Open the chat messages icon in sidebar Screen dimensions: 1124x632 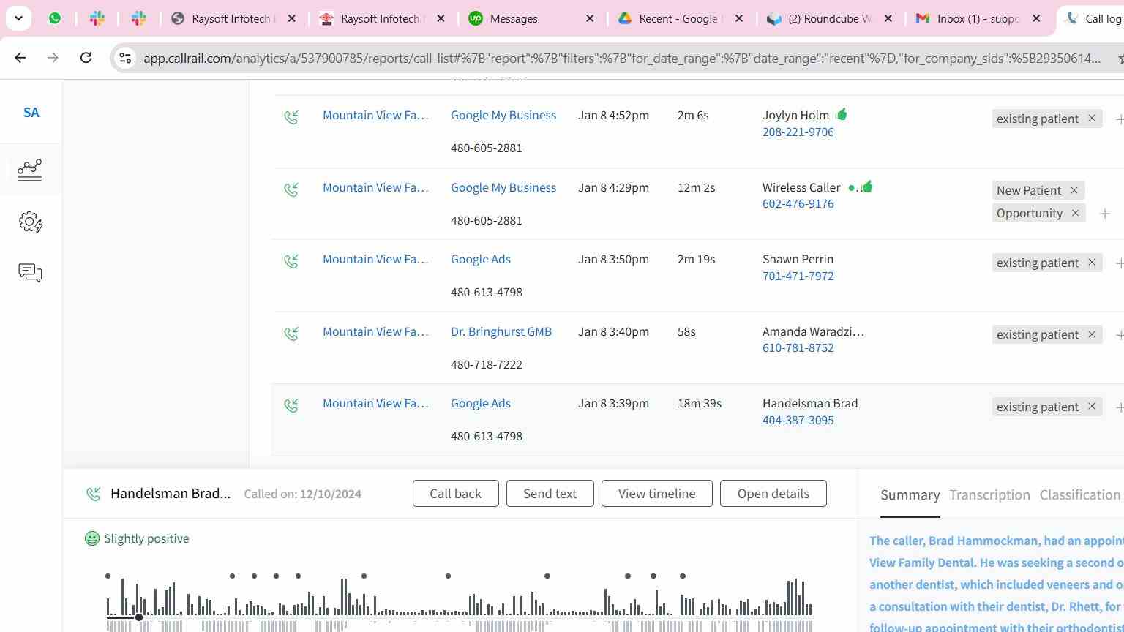point(30,273)
